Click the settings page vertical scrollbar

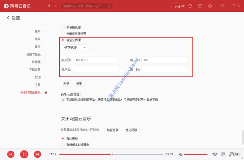point(243,138)
